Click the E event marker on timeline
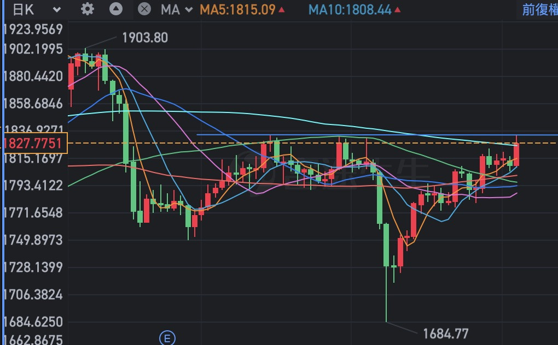 point(167,337)
